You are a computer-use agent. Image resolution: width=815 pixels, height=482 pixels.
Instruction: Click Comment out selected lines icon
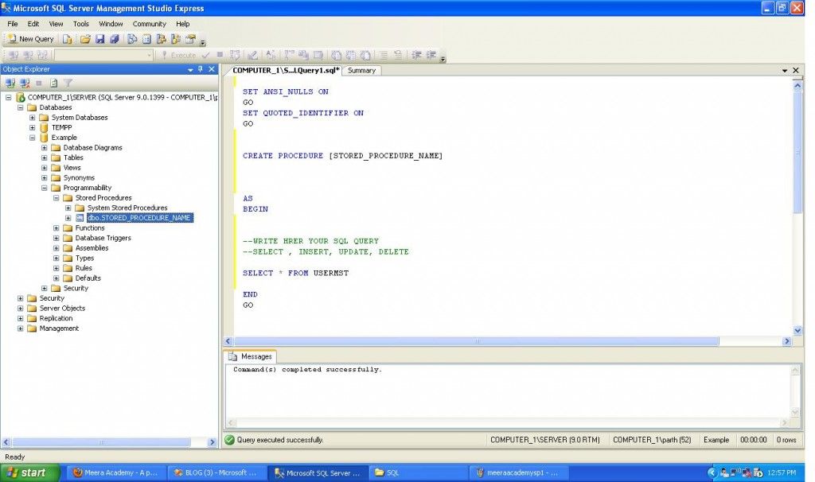click(384, 55)
